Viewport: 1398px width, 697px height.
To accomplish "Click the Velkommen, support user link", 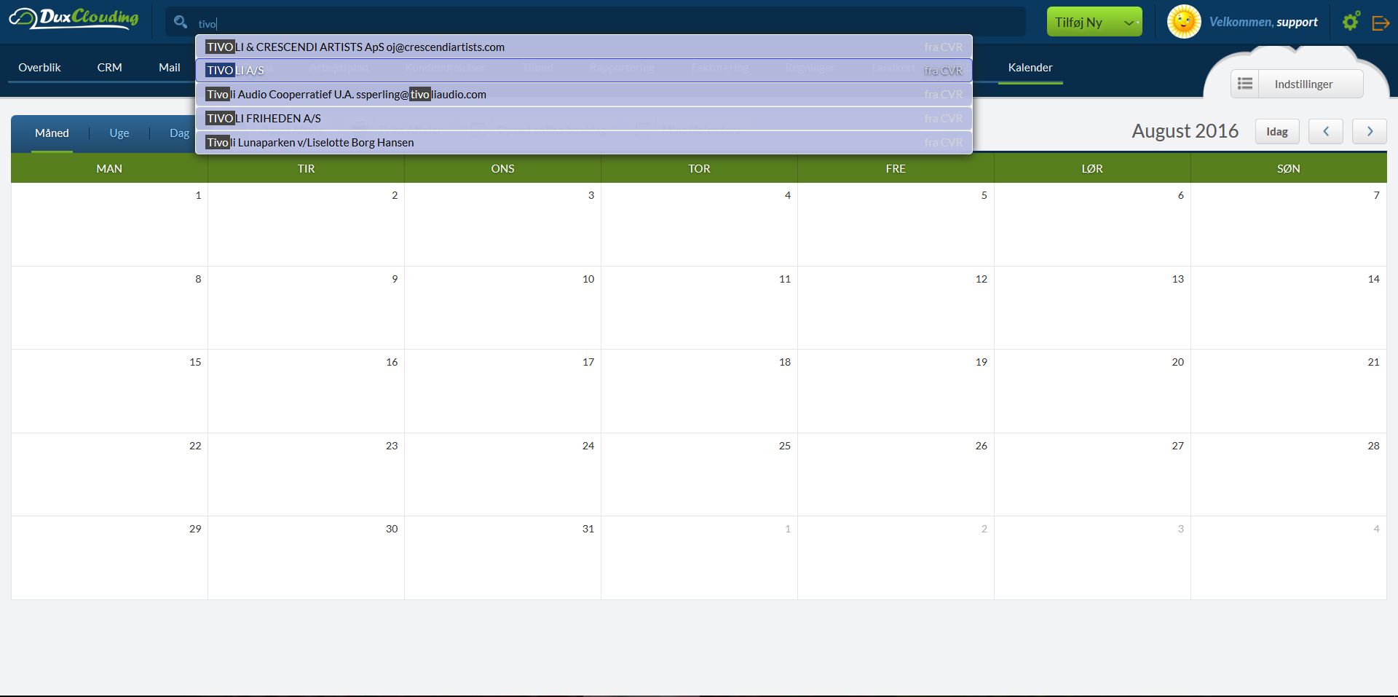I will pos(1263,22).
